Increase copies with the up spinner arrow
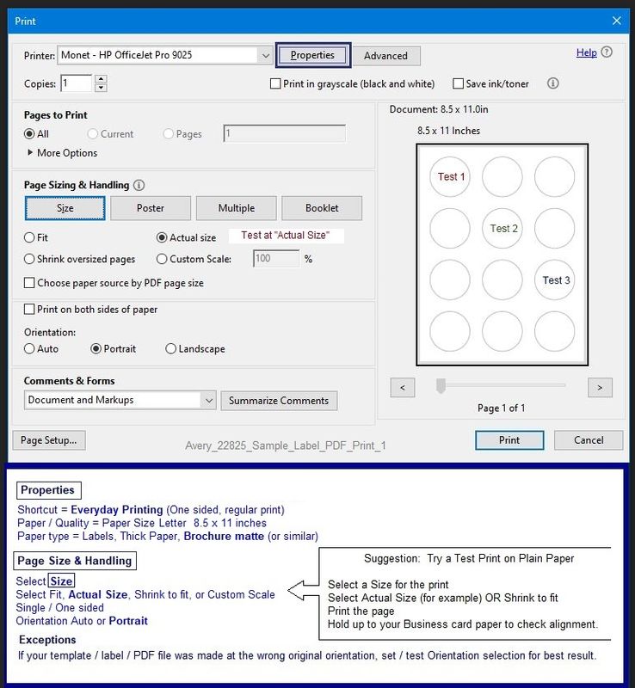The height and width of the screenshot is (688, 635). point(101,79)
